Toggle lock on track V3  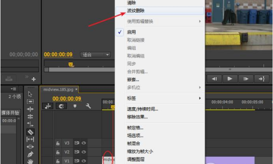click(x=58, y=143)
